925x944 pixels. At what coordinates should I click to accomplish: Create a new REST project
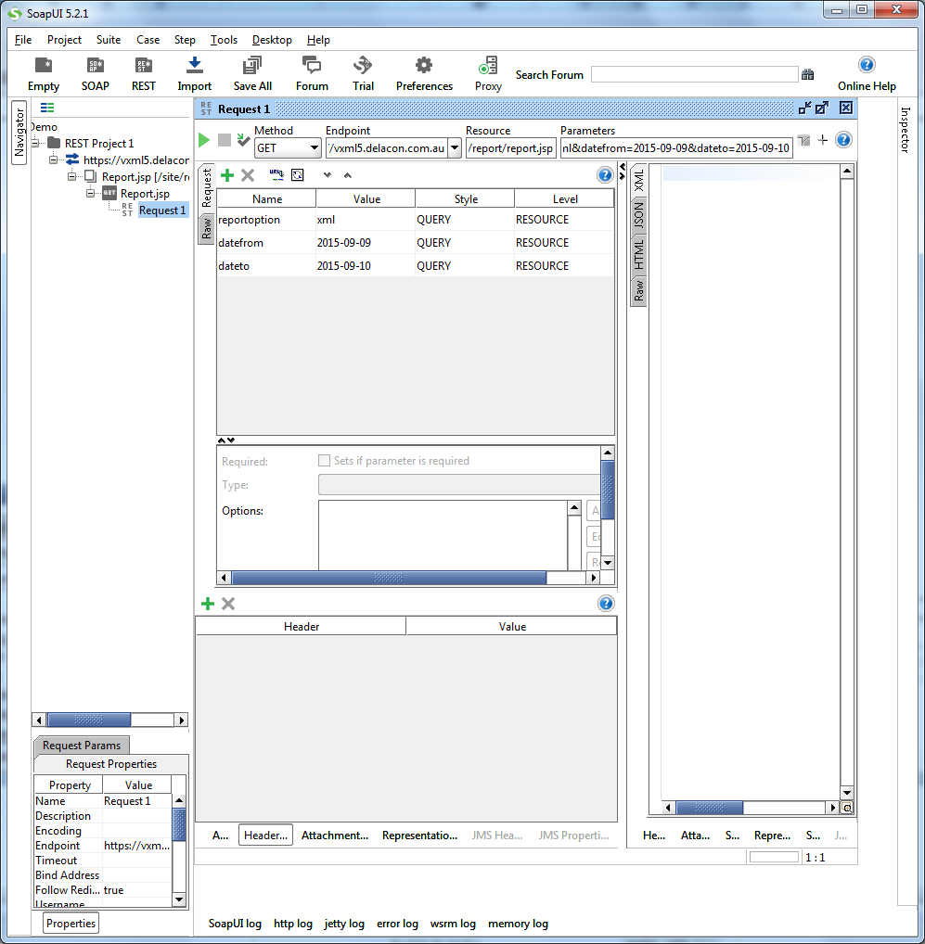(143, 74)
